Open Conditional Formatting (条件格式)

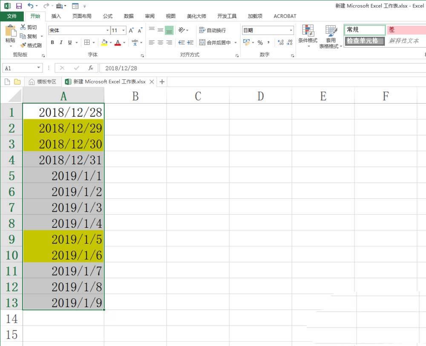tap(307, 36)
